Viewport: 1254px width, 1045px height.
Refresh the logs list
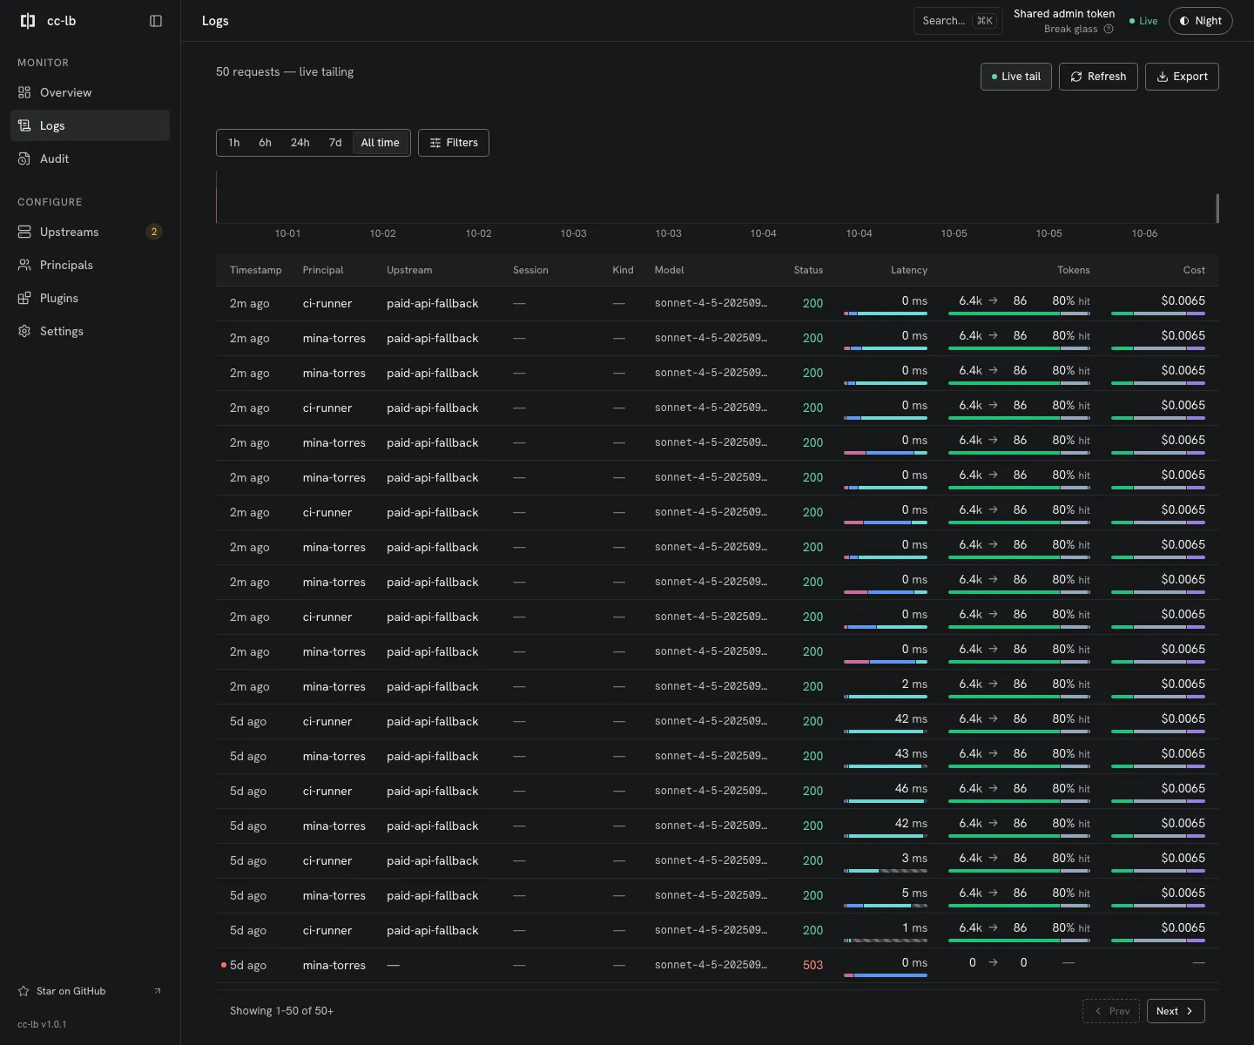(1098, 77)
